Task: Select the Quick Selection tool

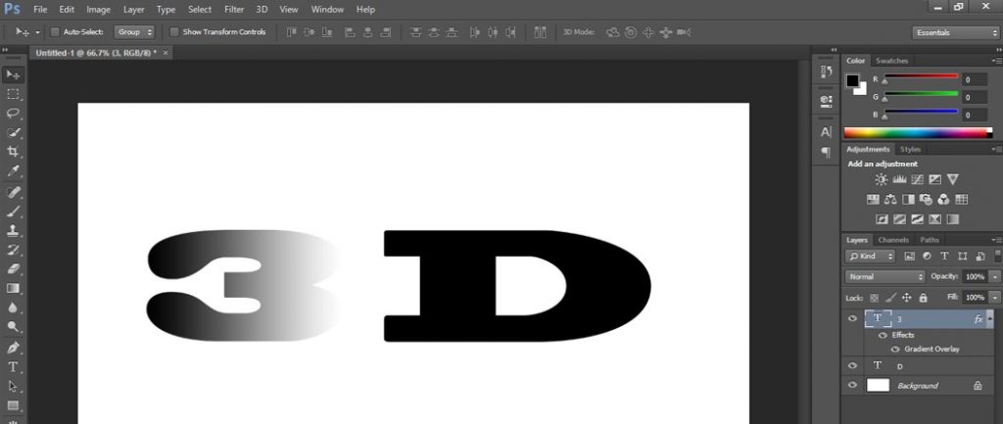Action: coord(13,132)
